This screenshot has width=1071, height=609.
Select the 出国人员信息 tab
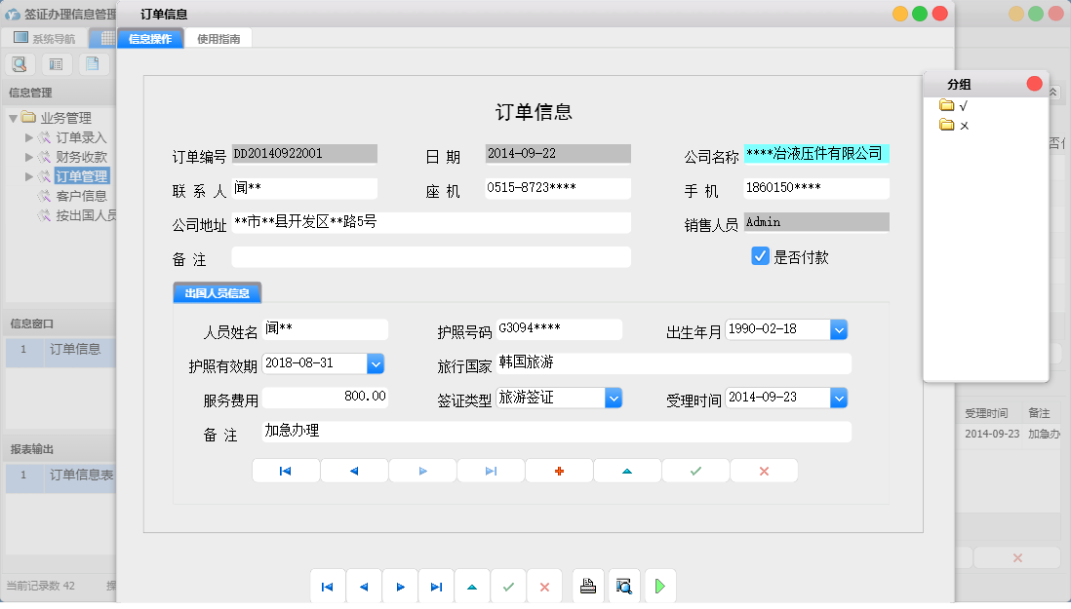coord(217,291)
